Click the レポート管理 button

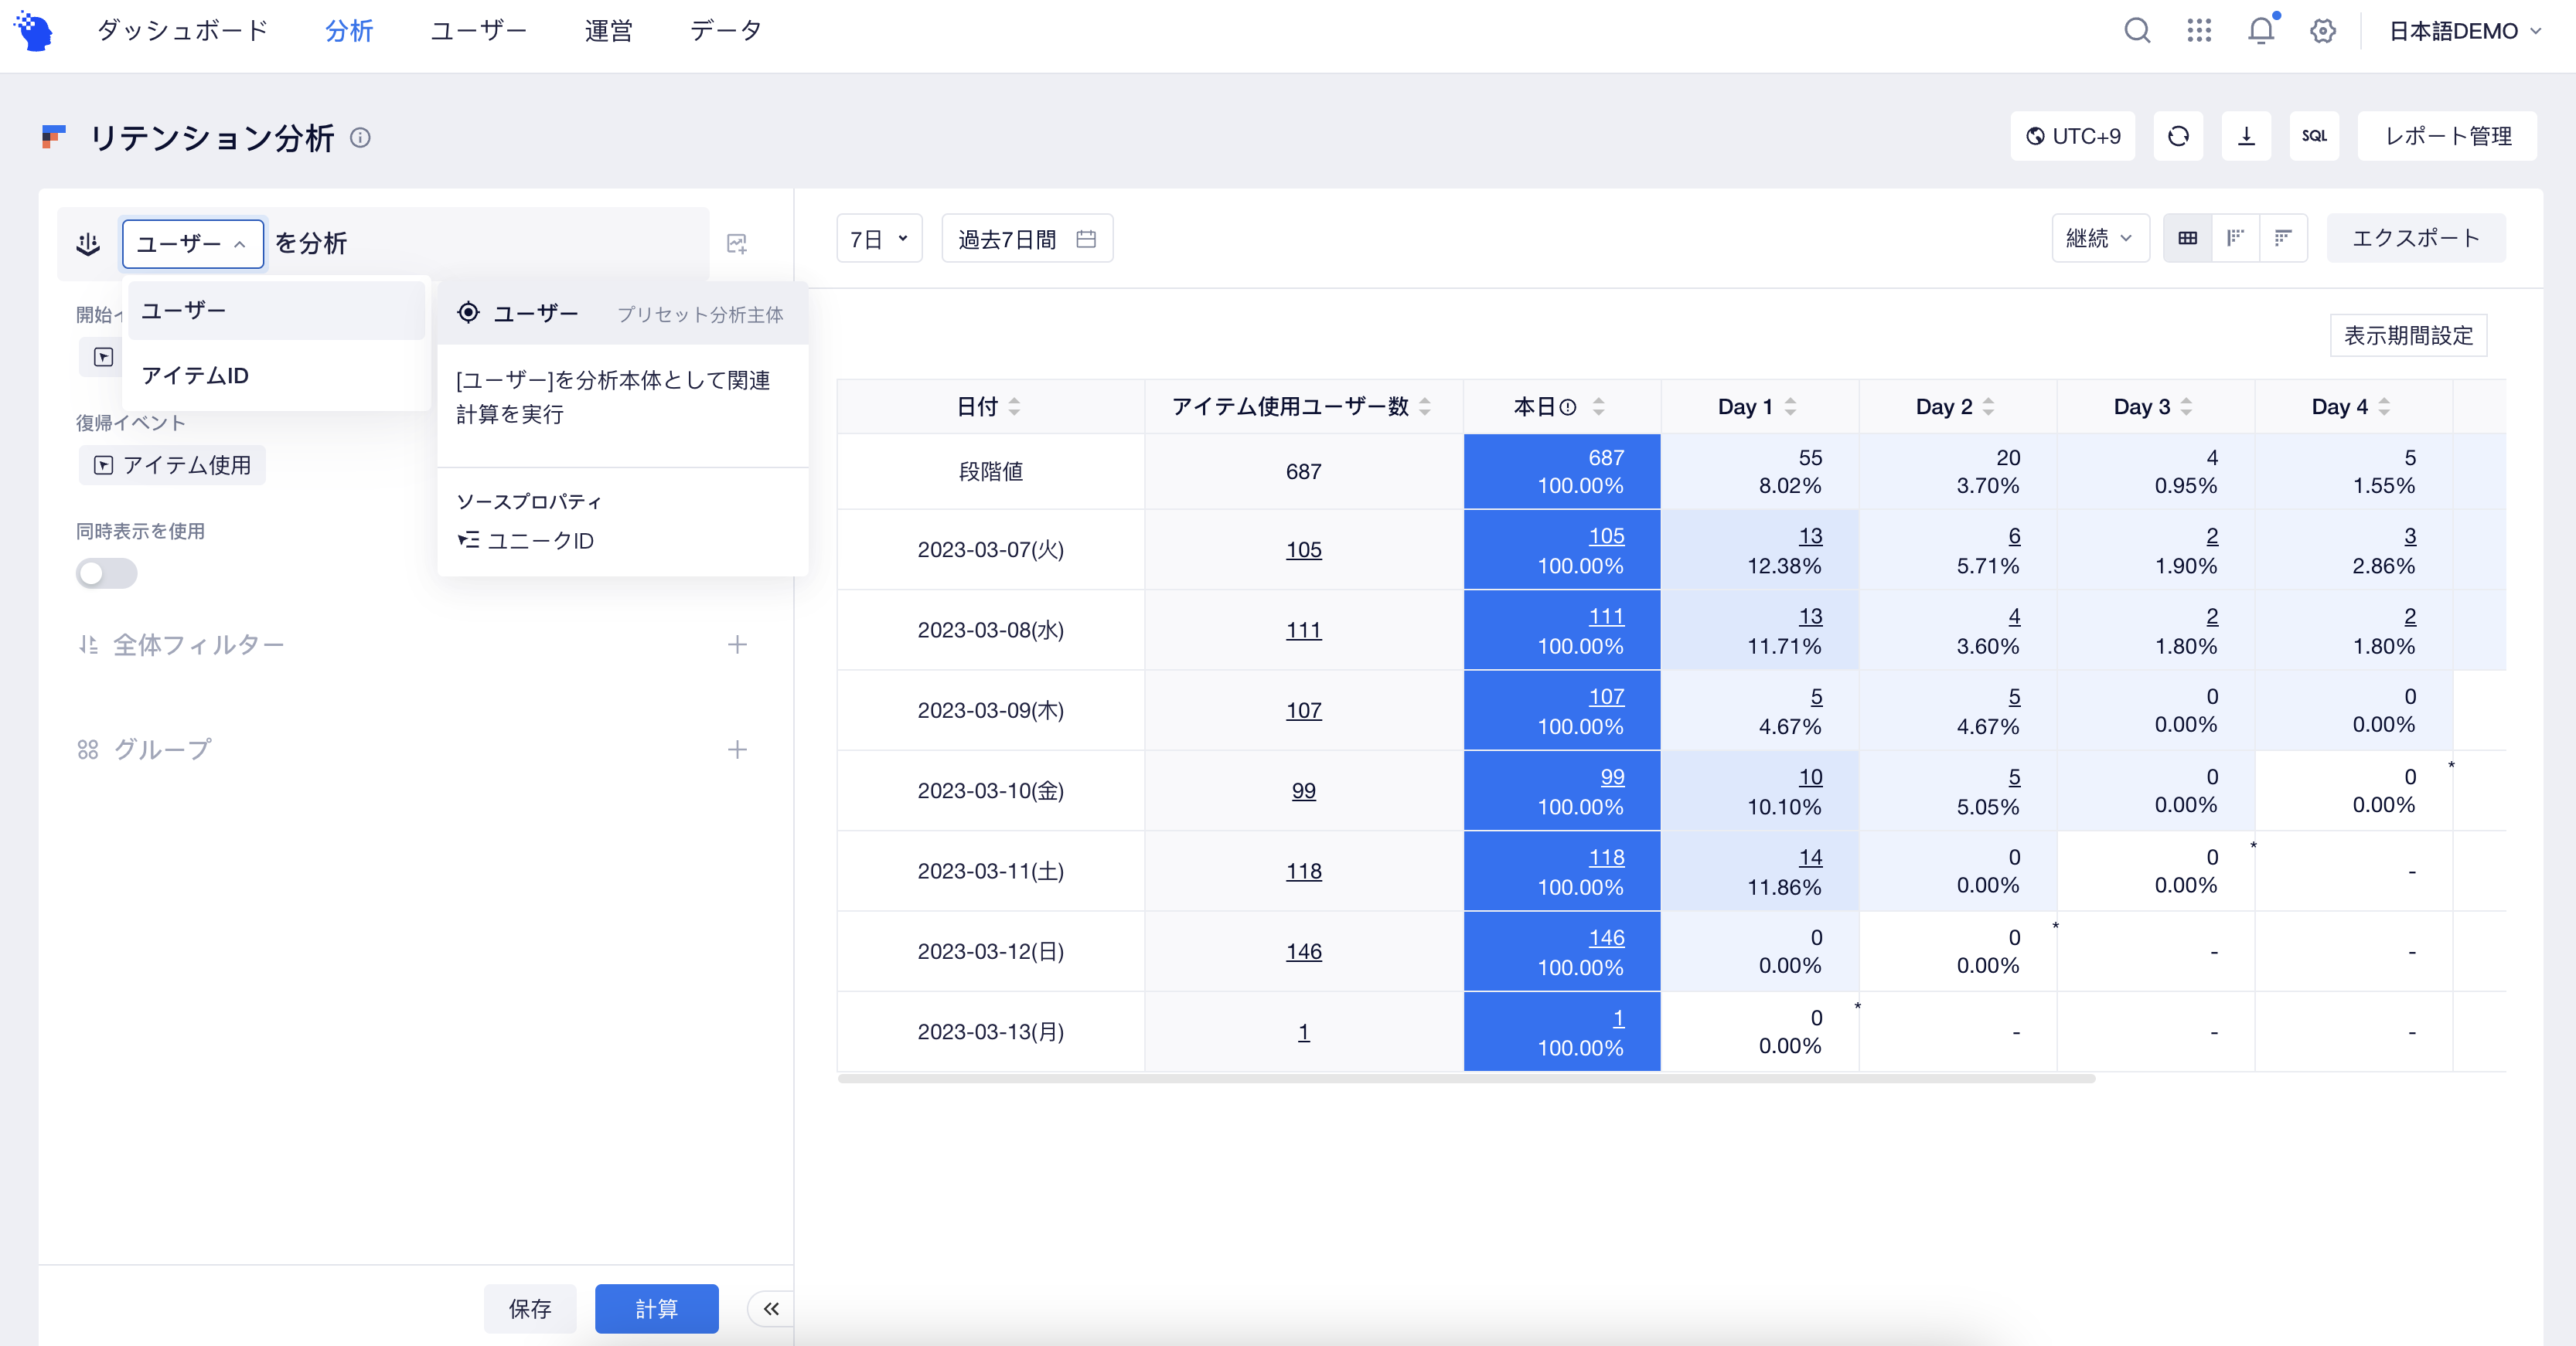tap(2447, 136)
